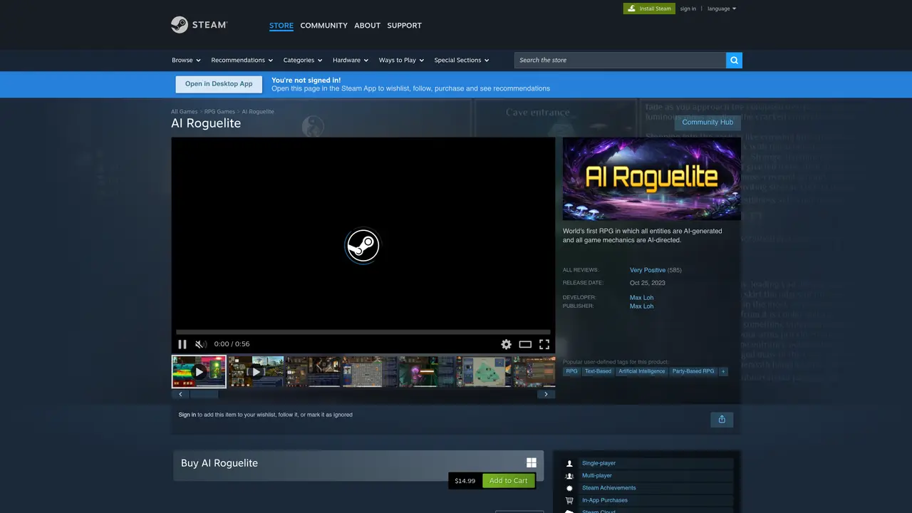Open the language dropdown
This screenshot has height=513, width=912.
[722, 9]
